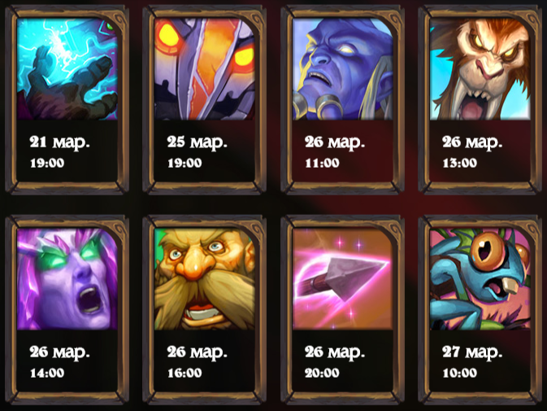Open the glowing pink arrow card artwork

tap(342, 279)
